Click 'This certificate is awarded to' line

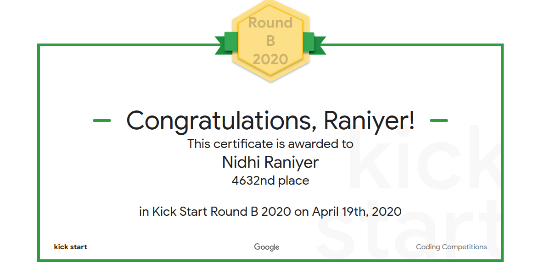pos(270,144)
